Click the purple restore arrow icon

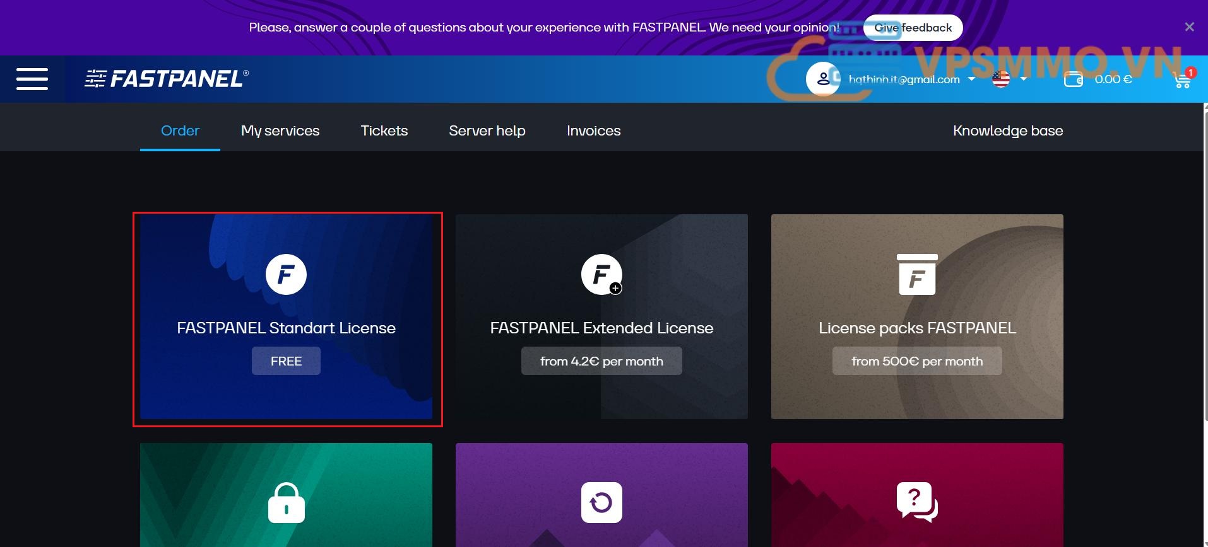click(601, 503)
